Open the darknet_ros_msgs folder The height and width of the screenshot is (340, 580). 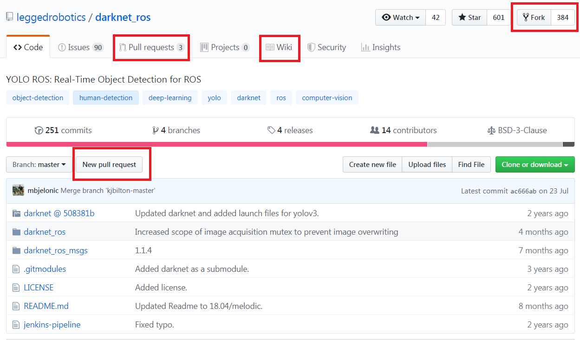pos(56,250)
